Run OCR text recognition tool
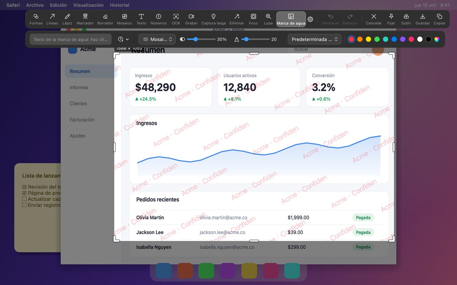The height and width of the screenshot is (285, 457). [176, 19]
